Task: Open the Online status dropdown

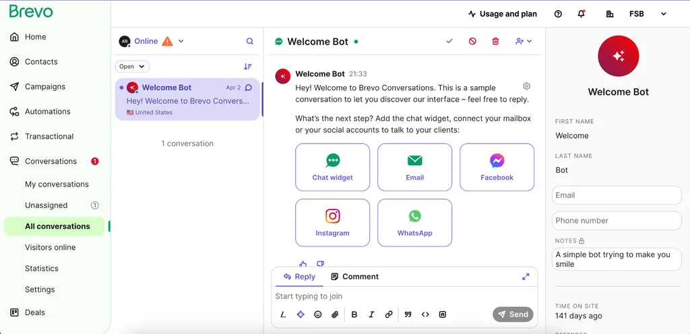Action: pos(181,41)
